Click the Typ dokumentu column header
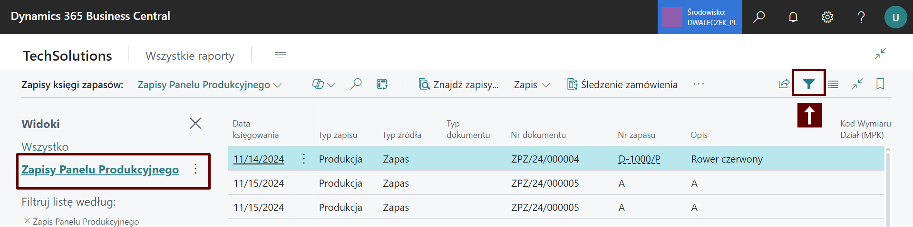This screenshot has height=227, width=913. [x=468, y=129]
